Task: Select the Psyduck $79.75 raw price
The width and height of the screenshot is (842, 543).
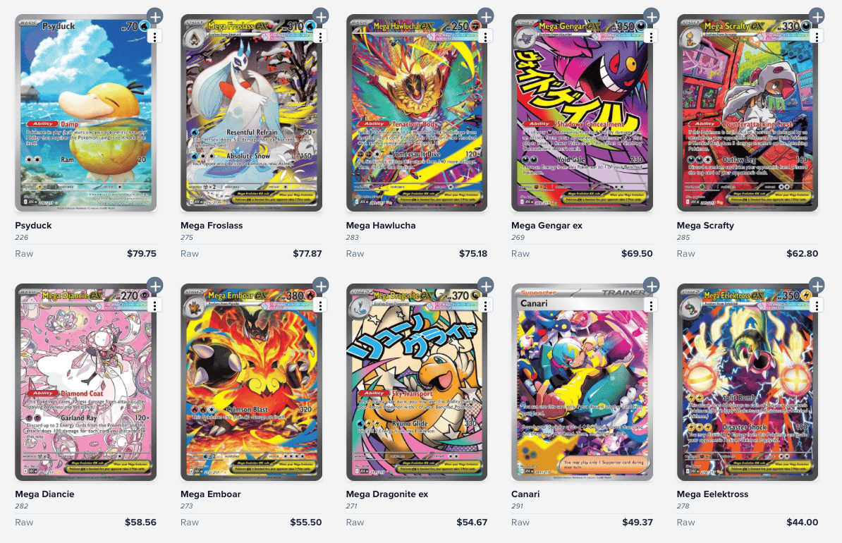Action: (142, 253)
